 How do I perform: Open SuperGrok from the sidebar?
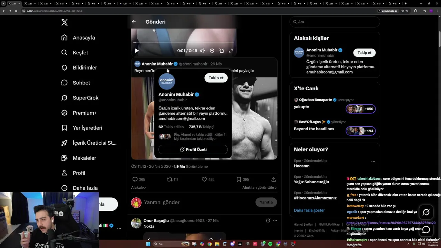point(80,98)
